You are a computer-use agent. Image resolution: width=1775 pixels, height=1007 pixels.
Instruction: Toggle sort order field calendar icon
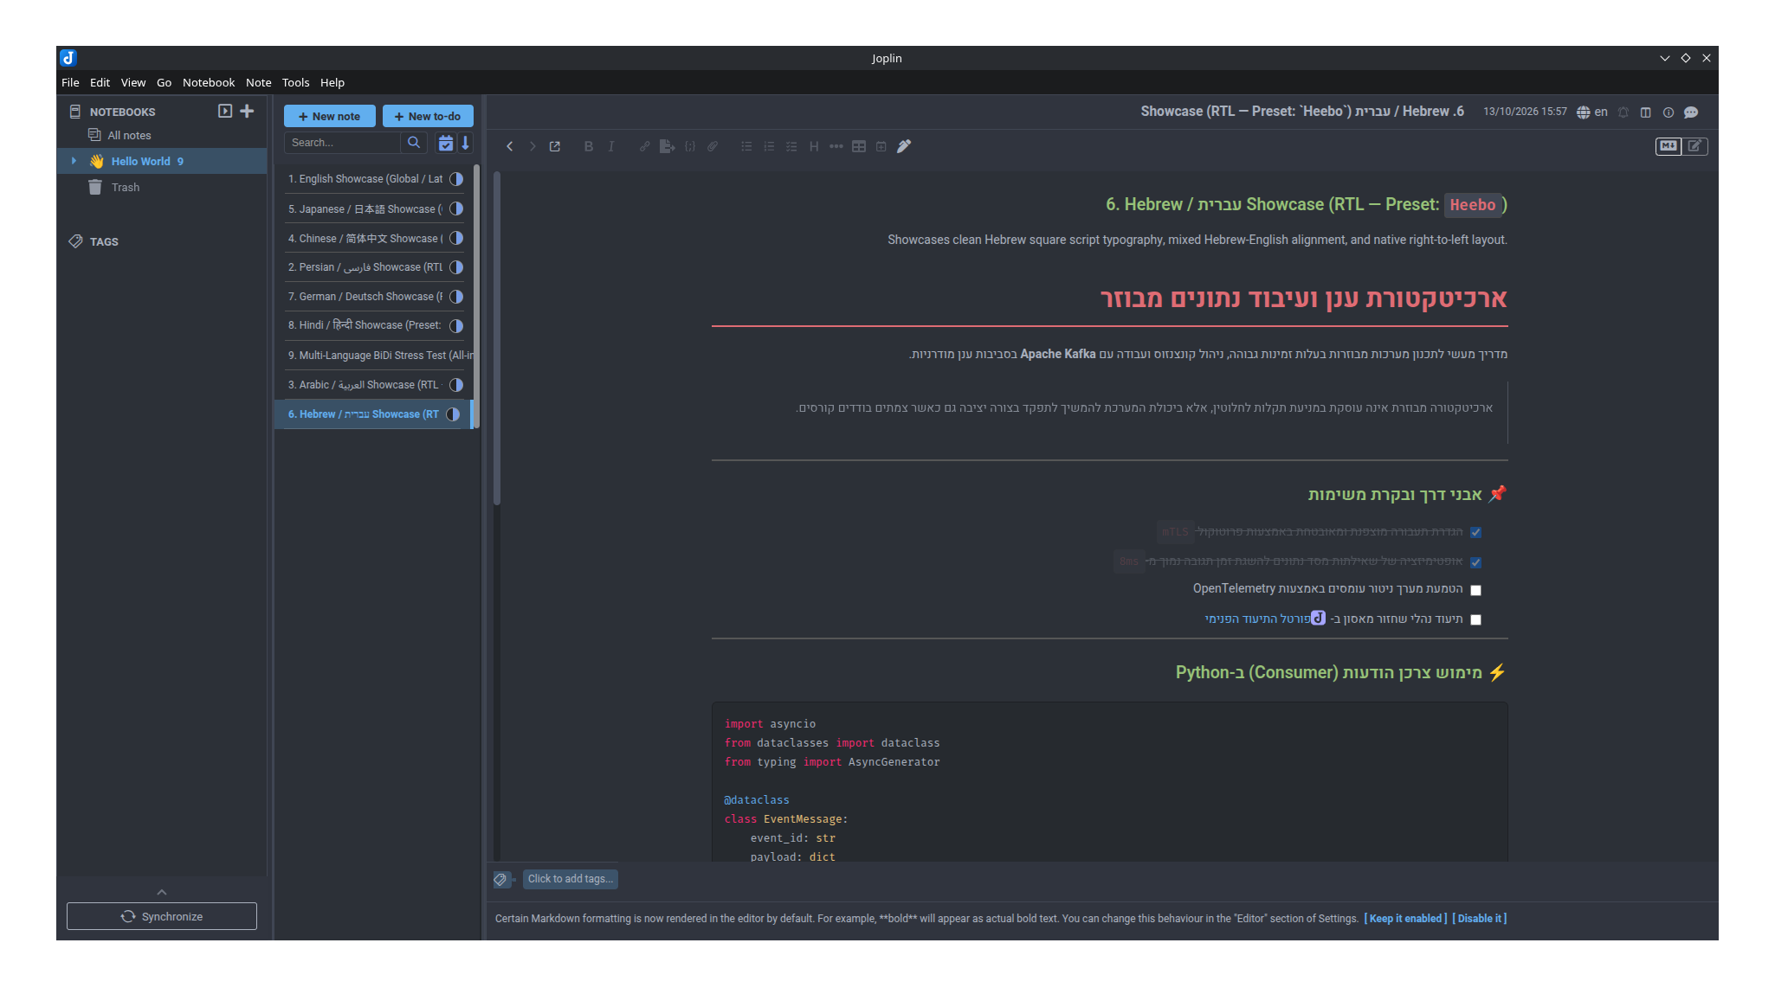tap(446, 144)
